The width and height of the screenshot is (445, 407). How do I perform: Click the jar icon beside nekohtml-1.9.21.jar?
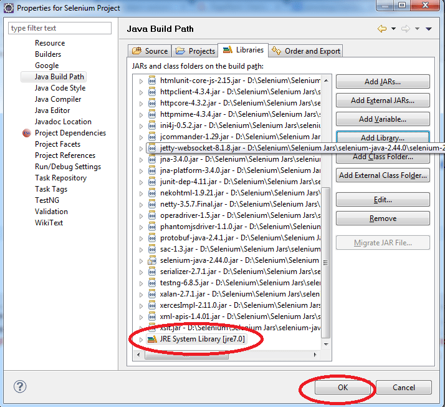152,193
